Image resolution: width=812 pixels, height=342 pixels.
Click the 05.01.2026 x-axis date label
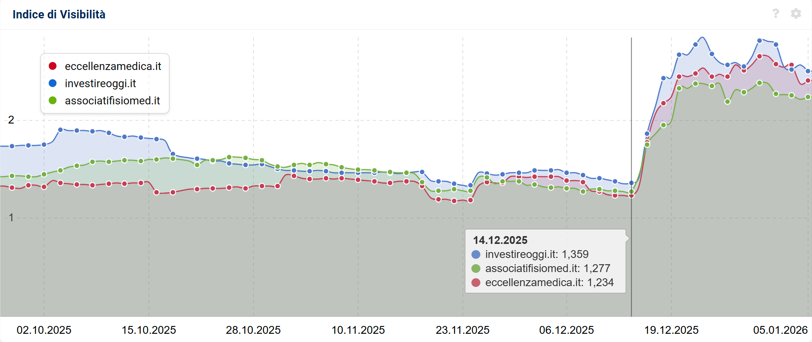tap(780, 330)
